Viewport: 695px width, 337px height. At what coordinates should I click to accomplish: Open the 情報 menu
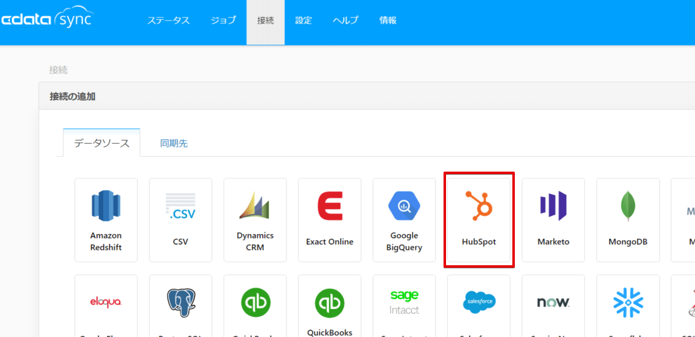pyautogui.click(x=388, y=21)
